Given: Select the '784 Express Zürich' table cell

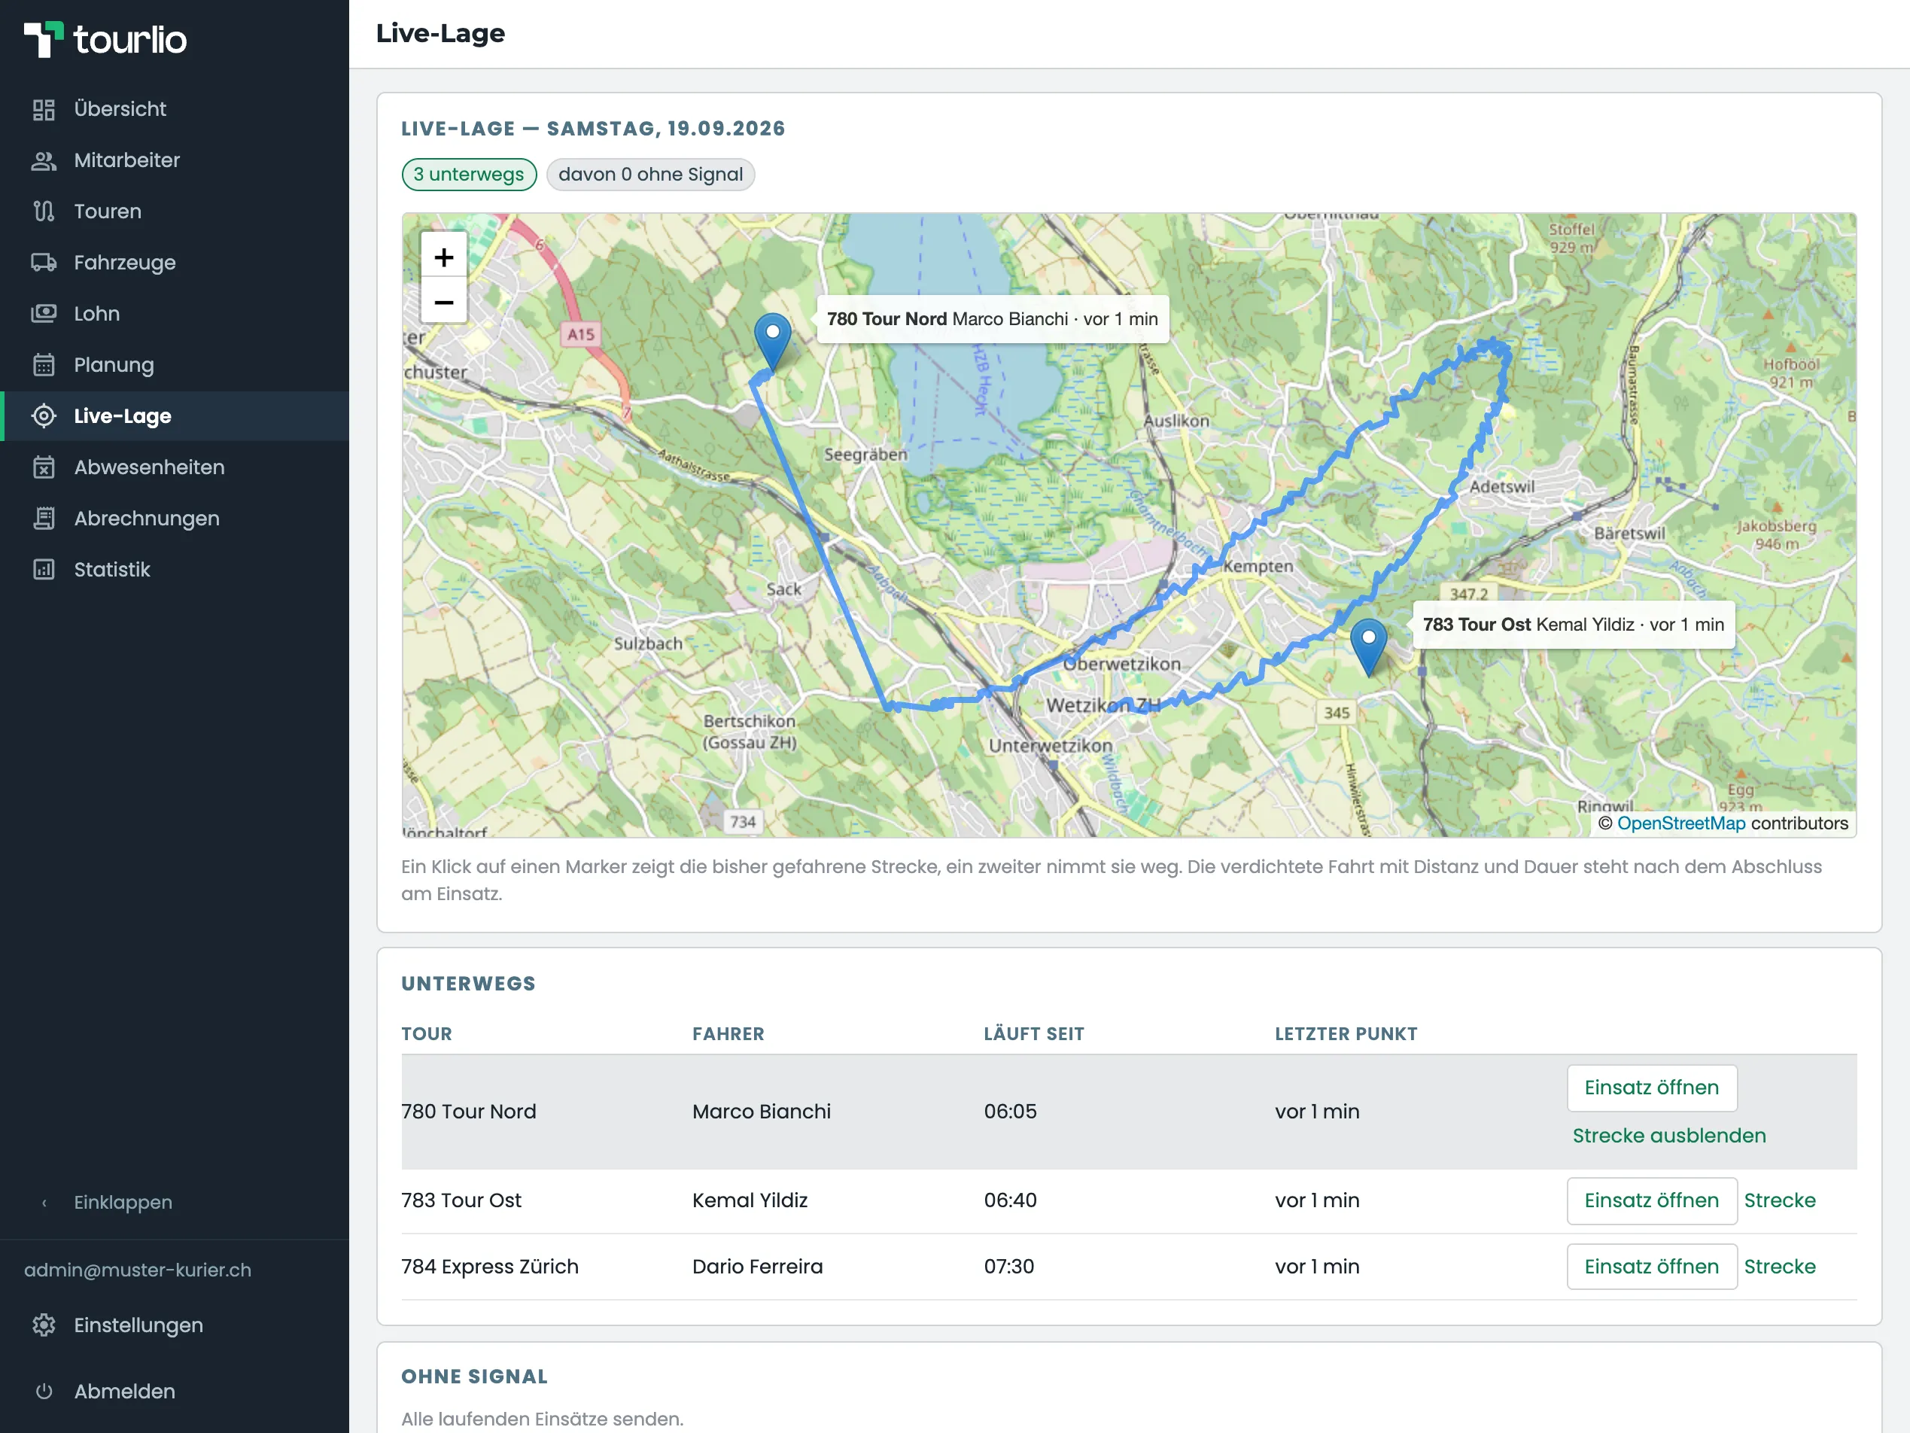Looking at the screenshot, I should point(490,1267).
